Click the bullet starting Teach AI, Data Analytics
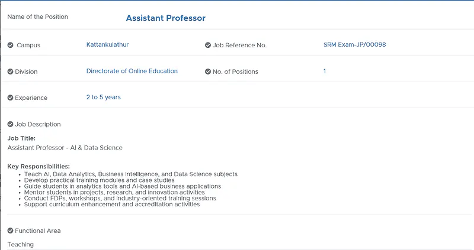 [x=130, y=174]
